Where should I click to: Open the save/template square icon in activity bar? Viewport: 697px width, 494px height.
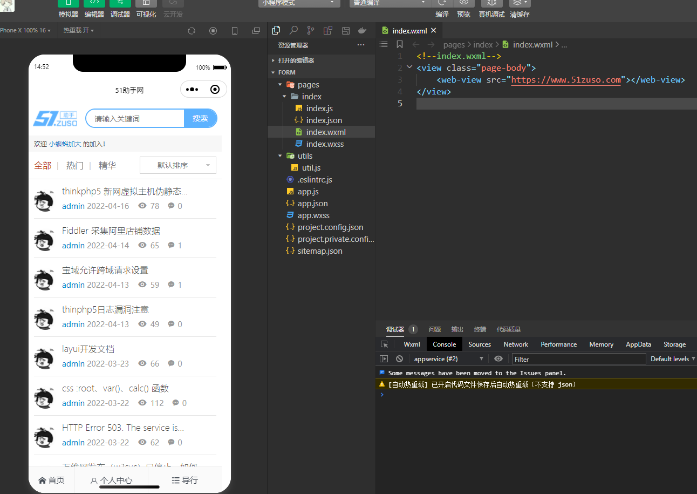(346, 30)
